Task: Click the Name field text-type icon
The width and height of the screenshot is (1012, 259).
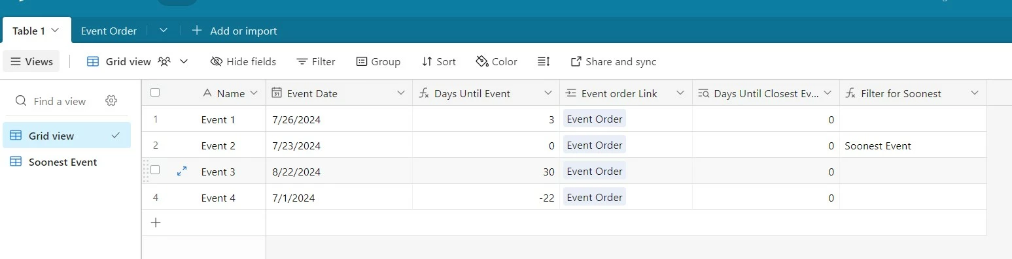Action: click(207, 93)
